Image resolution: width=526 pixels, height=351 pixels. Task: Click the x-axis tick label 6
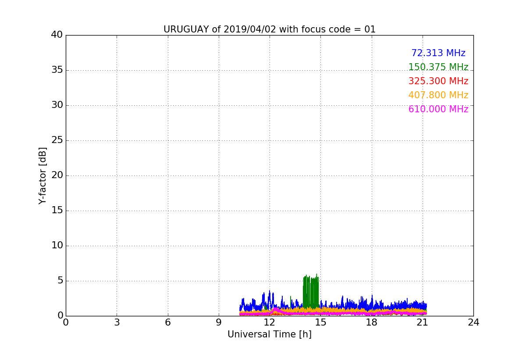pos(167,322)
